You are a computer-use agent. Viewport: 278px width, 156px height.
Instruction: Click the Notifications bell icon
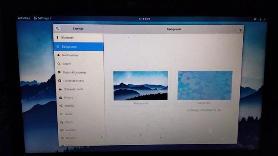58,55
